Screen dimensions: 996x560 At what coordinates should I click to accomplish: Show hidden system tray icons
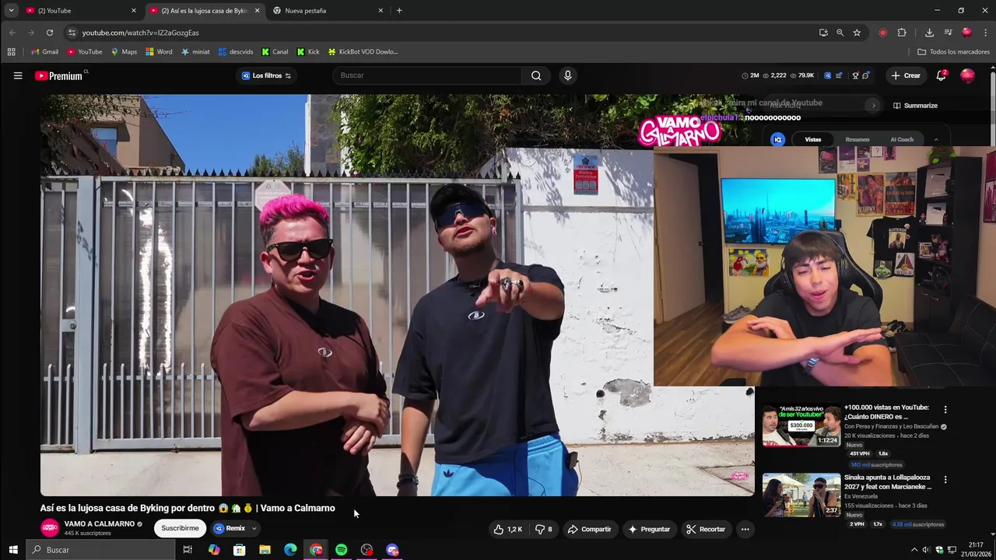click(914, 550)
